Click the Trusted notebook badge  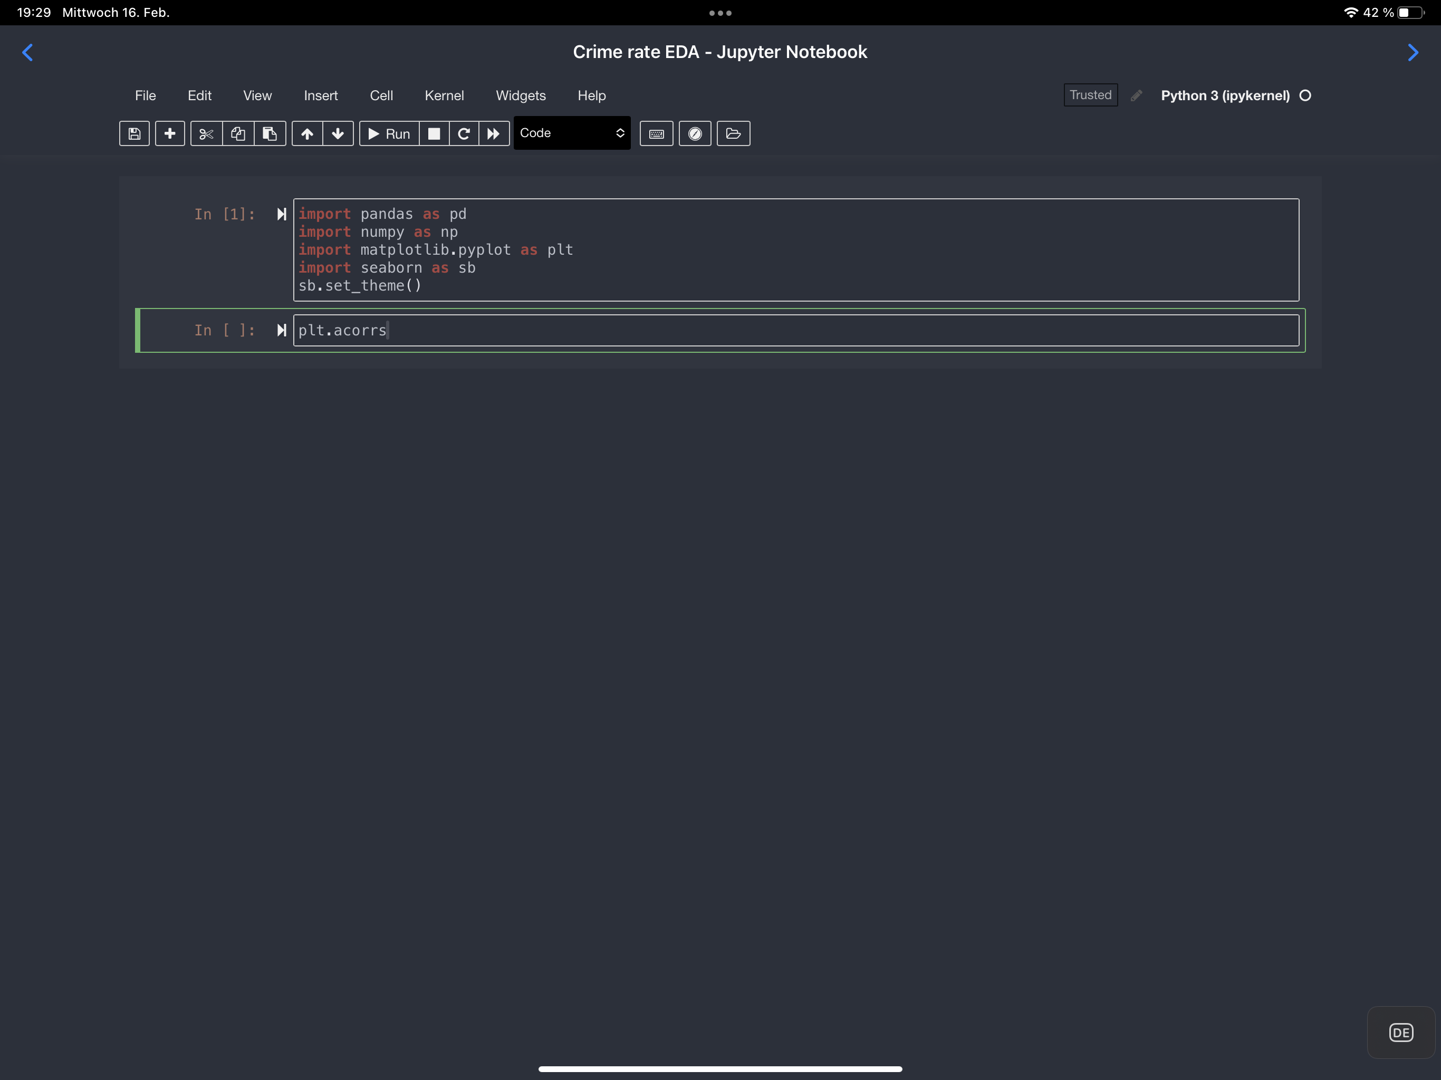1090,94
